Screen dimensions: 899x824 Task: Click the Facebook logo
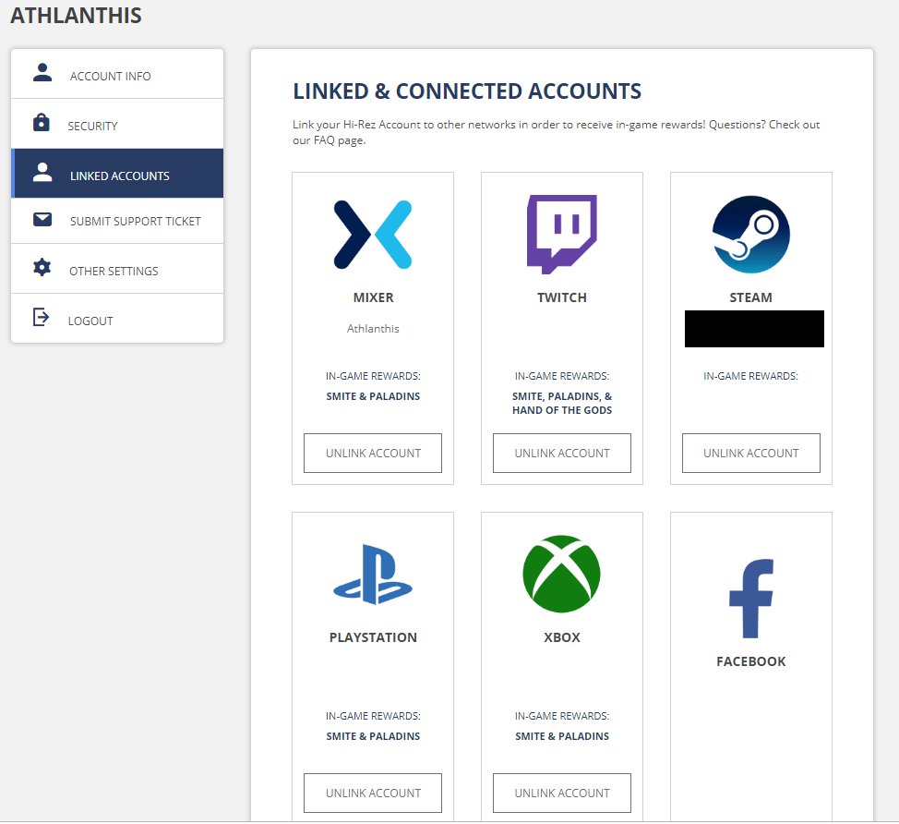coord(751,599)
